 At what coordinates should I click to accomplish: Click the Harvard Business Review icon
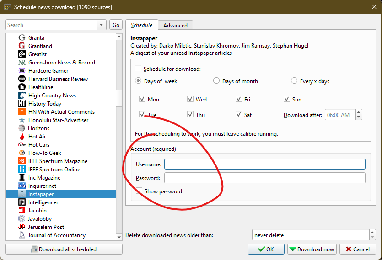pyautogui.click(x=22, y=79)
